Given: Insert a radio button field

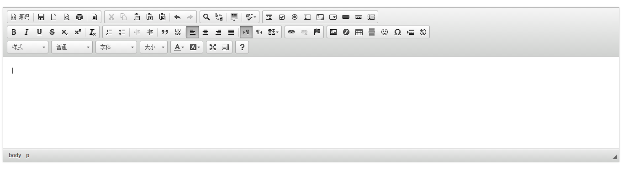Looking at the screenshot, I should click(x=295, y=17).
